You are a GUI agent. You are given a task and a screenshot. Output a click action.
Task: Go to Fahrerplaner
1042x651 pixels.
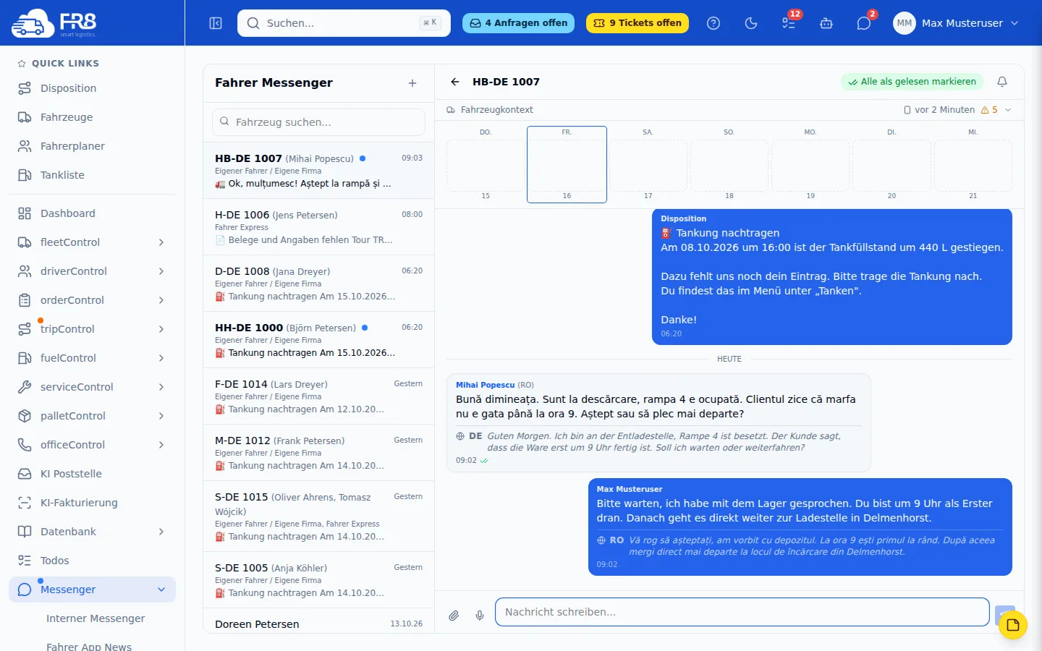click(x=92, y=146)
